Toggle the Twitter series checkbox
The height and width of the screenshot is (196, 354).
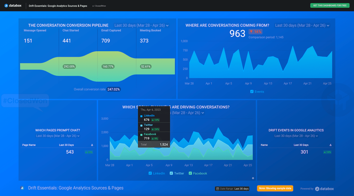pyautogui.click(x=171, y=173)
